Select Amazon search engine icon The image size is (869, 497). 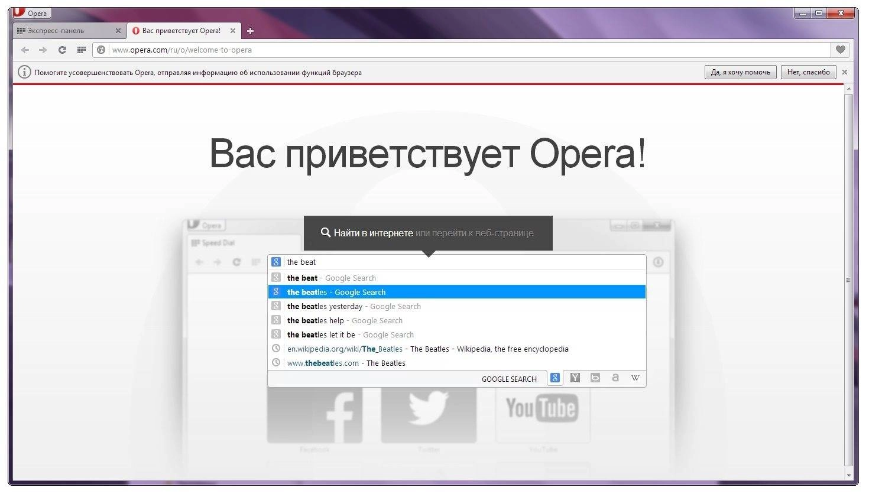point(615,378)
